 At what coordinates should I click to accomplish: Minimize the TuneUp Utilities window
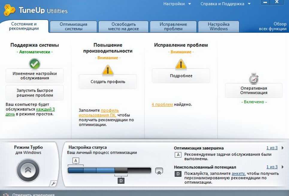[265, 2]
